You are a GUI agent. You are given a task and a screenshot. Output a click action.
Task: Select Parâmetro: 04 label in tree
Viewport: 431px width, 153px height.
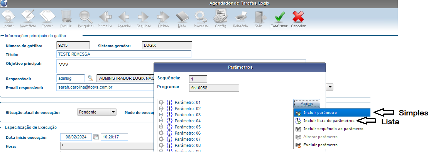coord(188,121)
